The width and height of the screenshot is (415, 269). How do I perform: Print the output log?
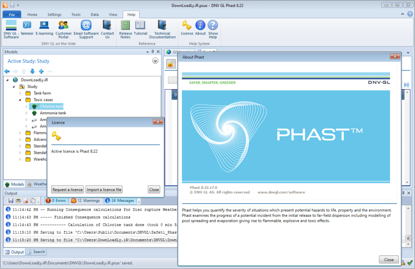click(18, 200)
